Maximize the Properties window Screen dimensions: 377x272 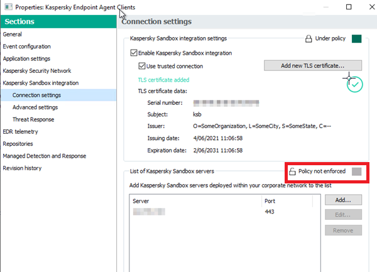[349, 7]
